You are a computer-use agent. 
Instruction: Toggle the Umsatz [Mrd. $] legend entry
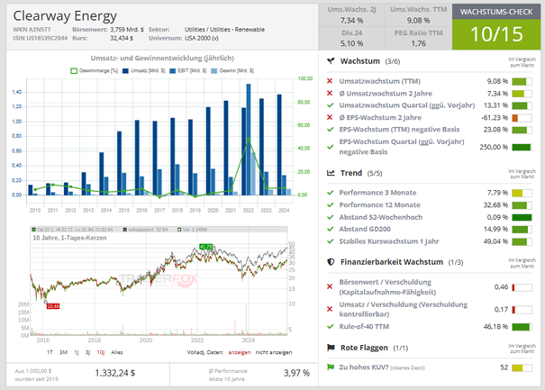pyautogui.click(x=143, y=71)
